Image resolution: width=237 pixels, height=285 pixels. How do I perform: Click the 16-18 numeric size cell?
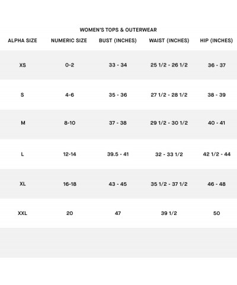[70, 184]
